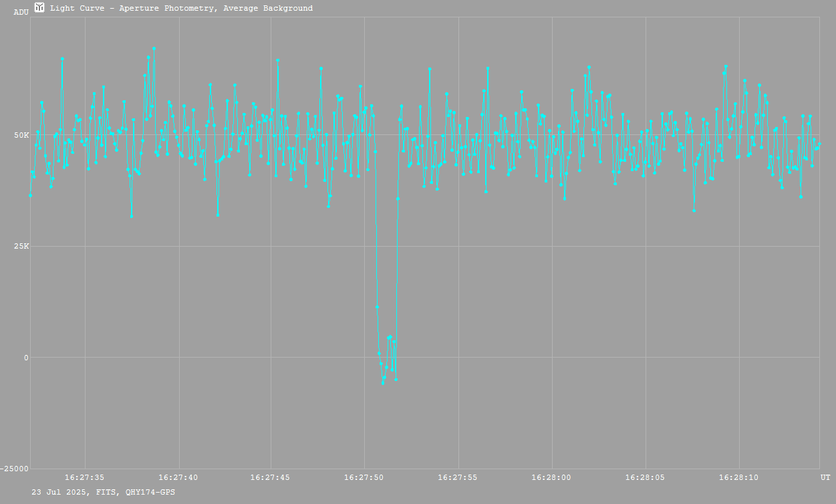The image size is (836, 504).
Task: Select the 16:27:35 time axis label
Action: coord(84,478)
